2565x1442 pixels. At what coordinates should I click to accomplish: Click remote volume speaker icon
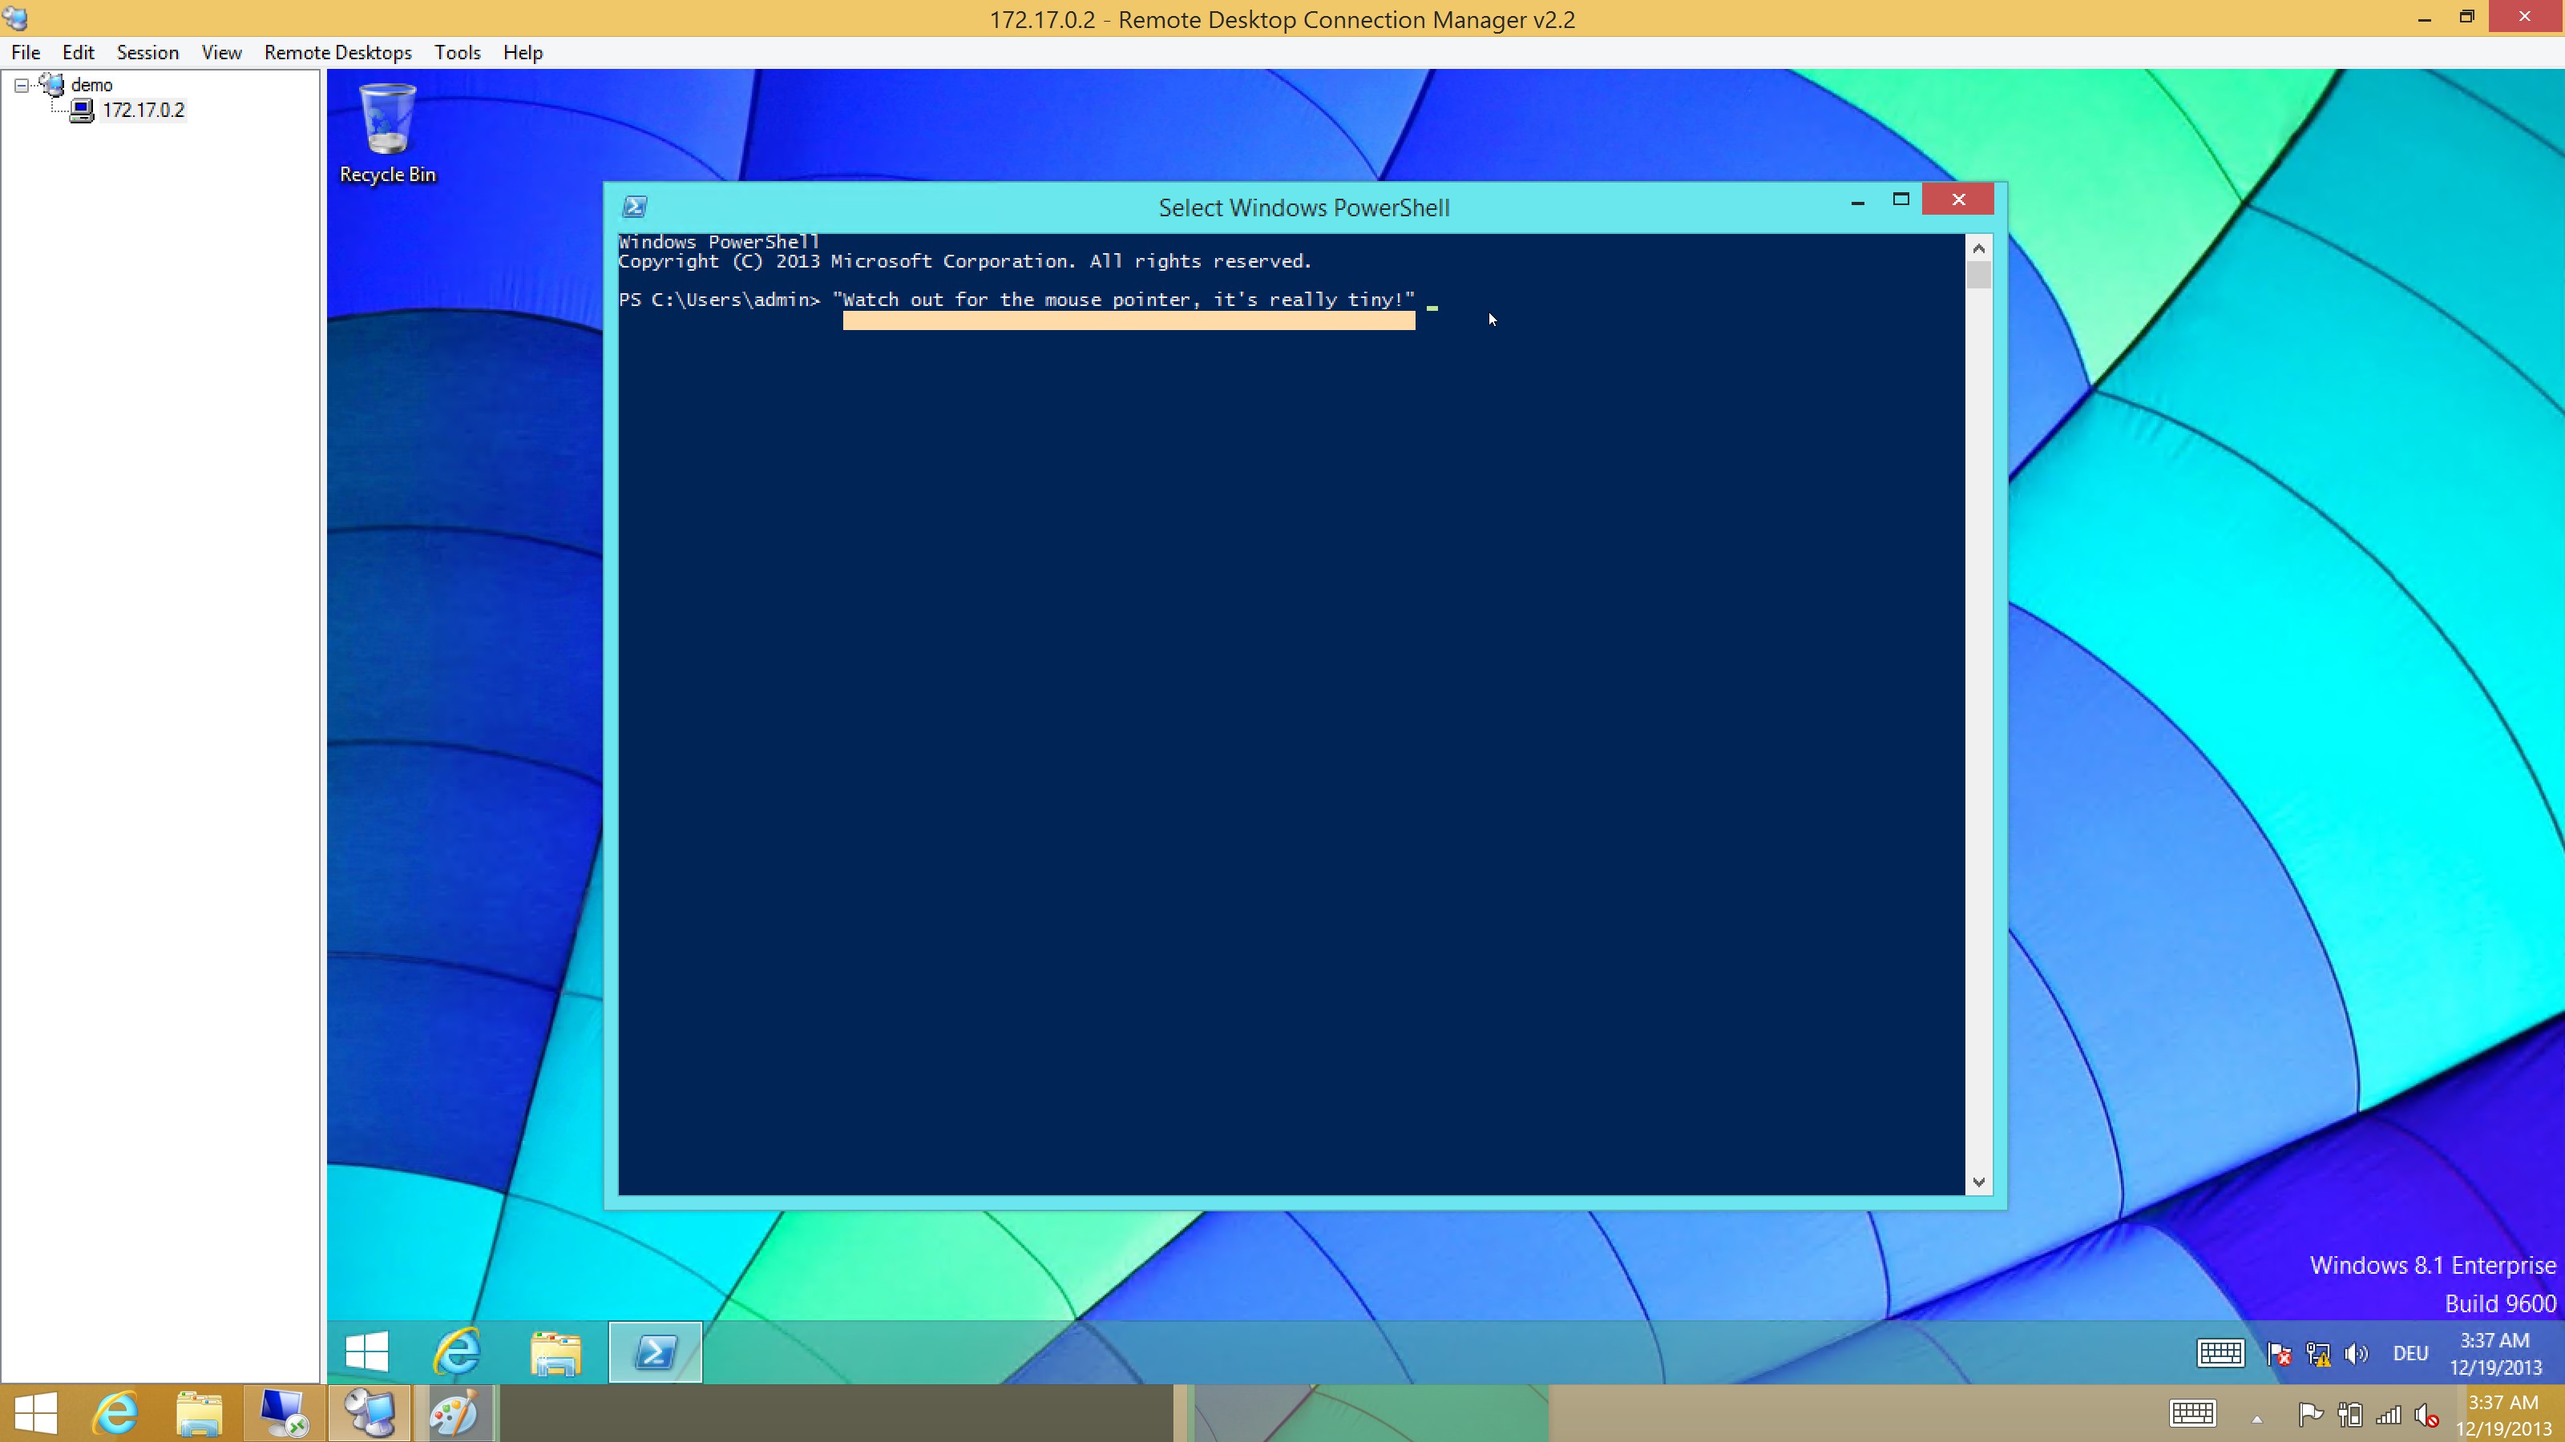tap(2356, 1355)
